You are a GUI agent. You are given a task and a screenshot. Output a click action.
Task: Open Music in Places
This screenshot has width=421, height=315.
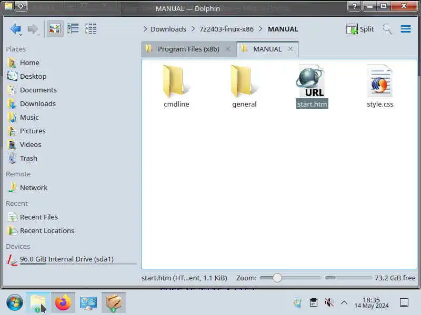(x=29, y=117)
